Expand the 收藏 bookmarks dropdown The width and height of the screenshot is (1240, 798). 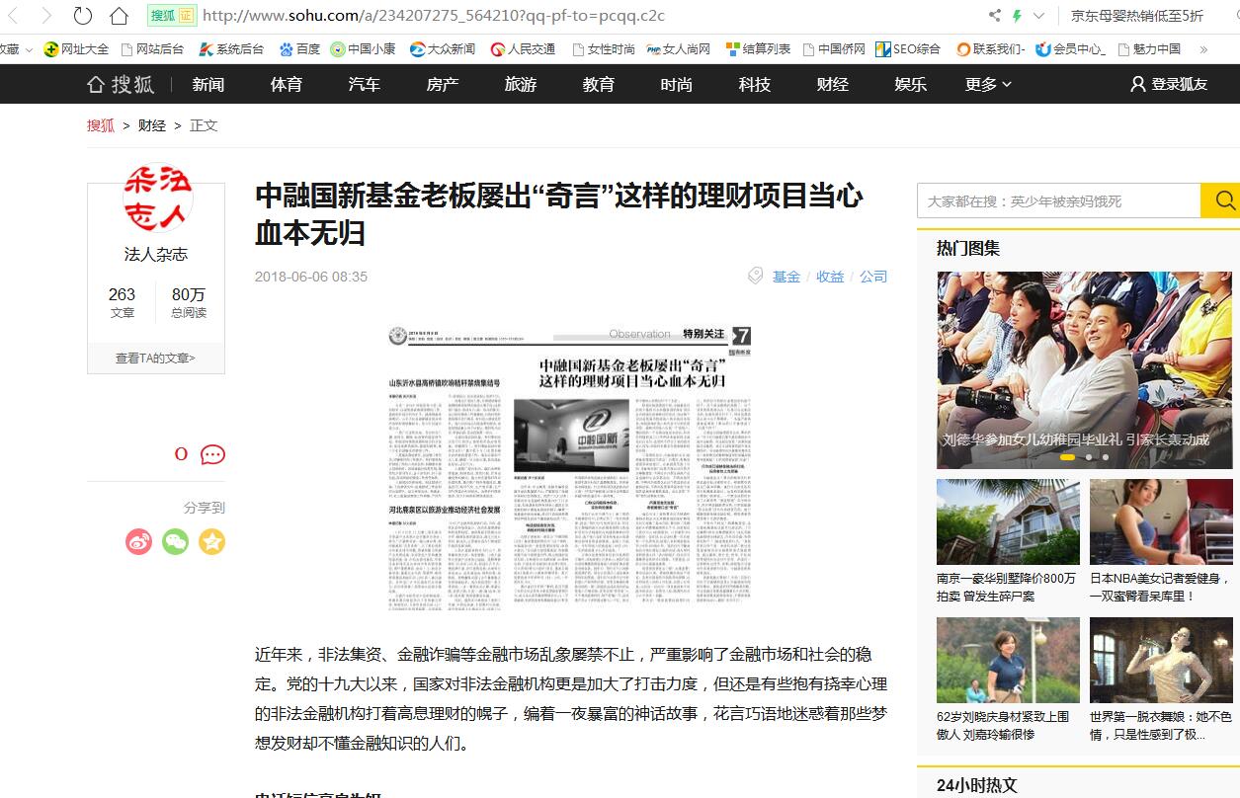16,48
